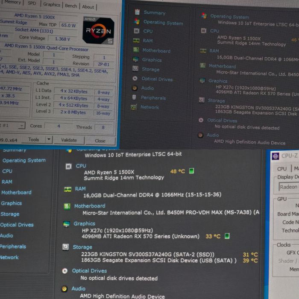Click the Optical Drives disc icon in the bottom Speccy summary
This screenshot has width=299, height=299.
65,271
